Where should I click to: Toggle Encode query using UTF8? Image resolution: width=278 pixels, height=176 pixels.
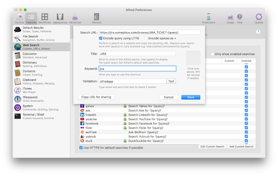click(101, 38)
